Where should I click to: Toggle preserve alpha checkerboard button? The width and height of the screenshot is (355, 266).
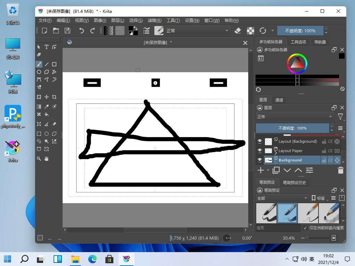[250, 31]
